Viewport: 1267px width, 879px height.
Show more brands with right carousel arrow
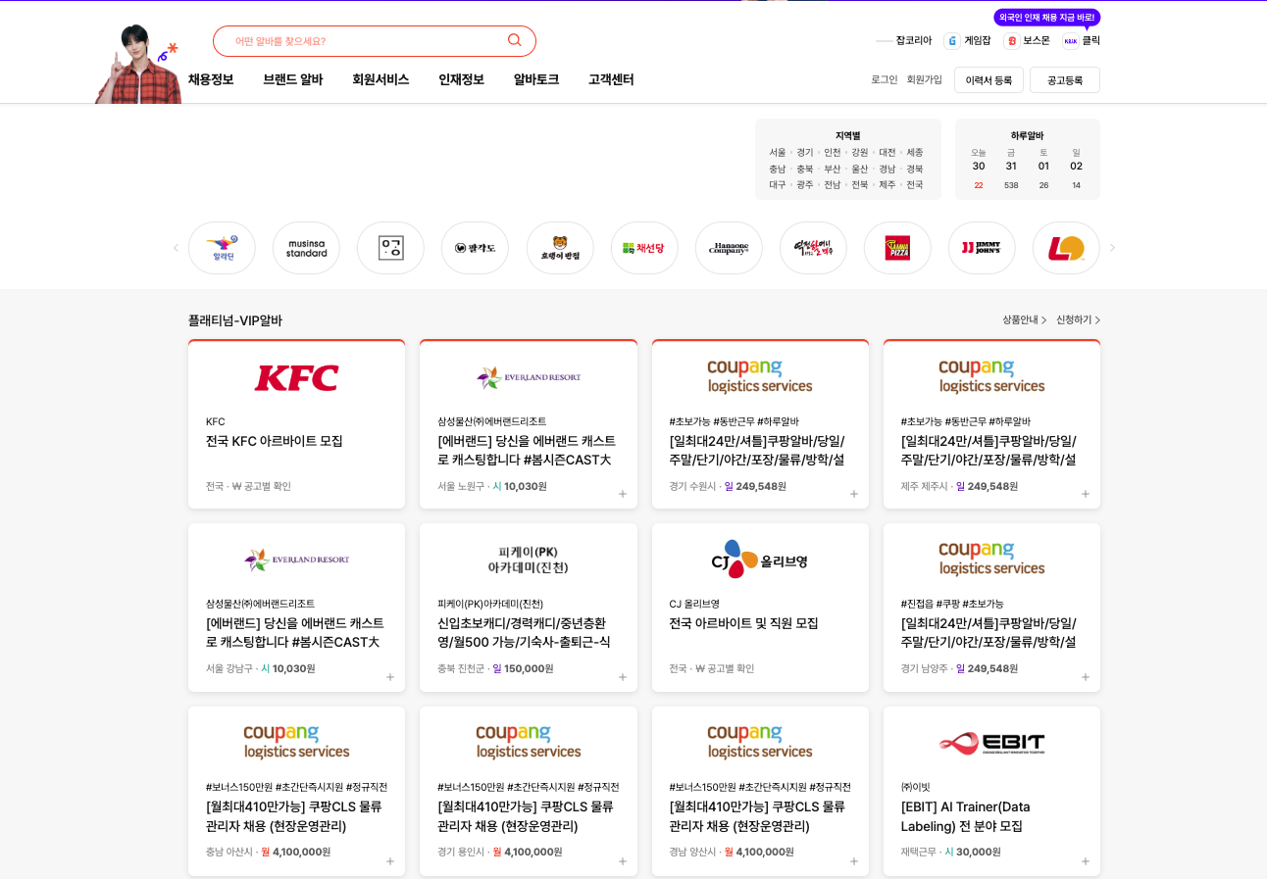pyautogui.click(x=1112, y=248)
